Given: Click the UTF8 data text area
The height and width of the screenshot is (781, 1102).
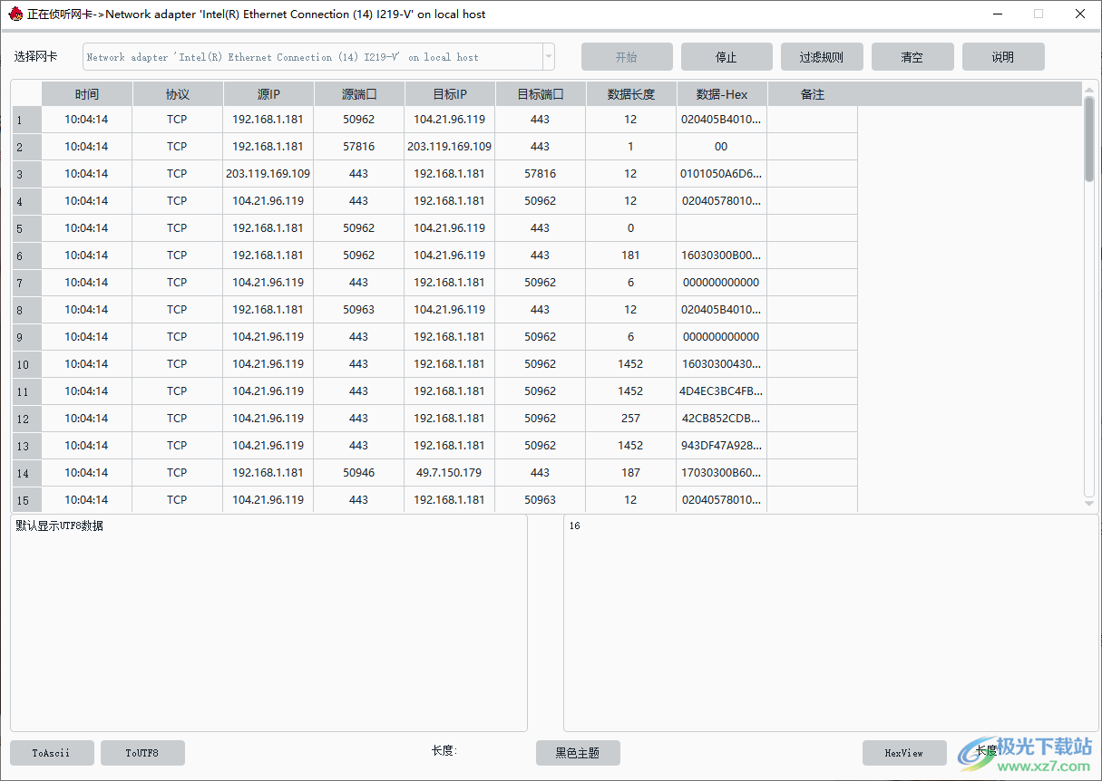Looking at the screenshot, I should click(x=268, y=623).
